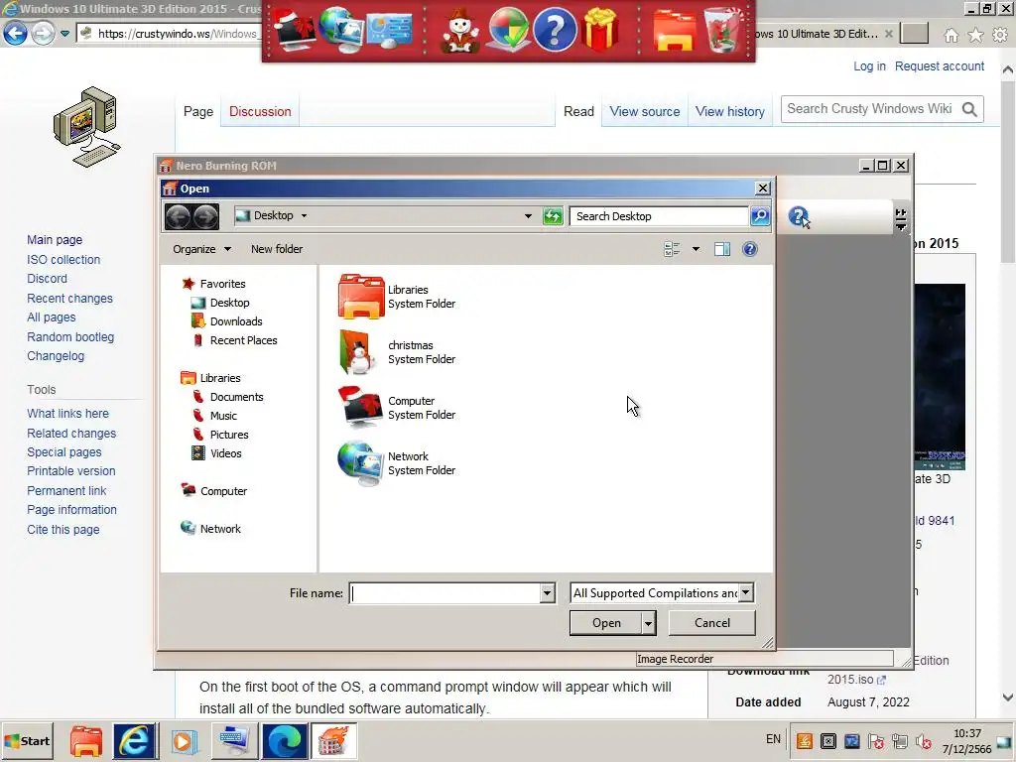
Task: Click the Open button's split arrow
Action: 647,623
